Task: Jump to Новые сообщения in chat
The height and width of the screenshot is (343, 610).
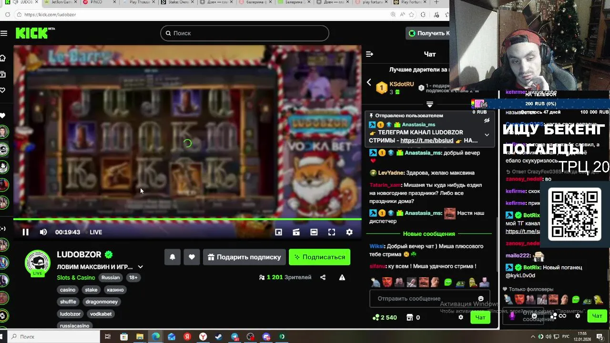Action: click(429, 234)
